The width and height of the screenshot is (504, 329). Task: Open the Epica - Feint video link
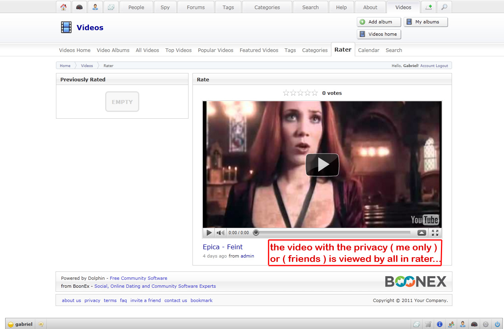[223, 247]
